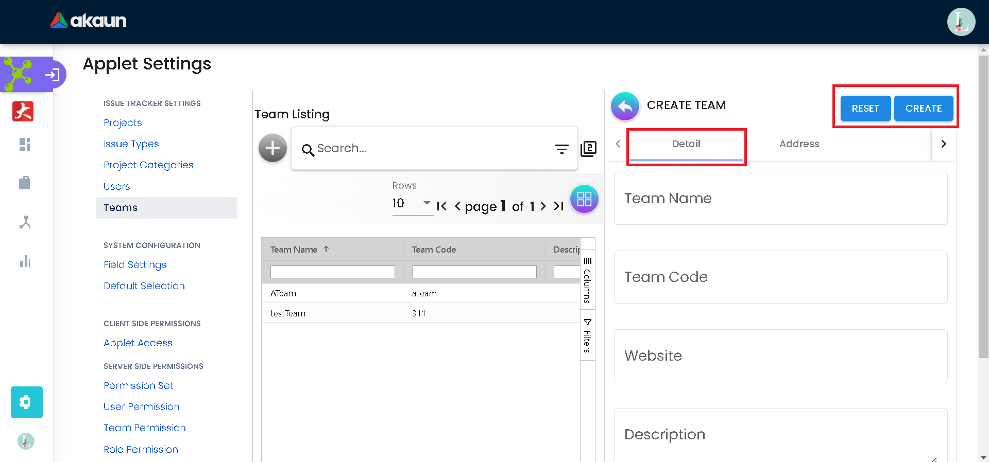This screenshot has width=989, height=462.
Task: Click the 'ateam' team code cell
Action: tap(424, 293)
